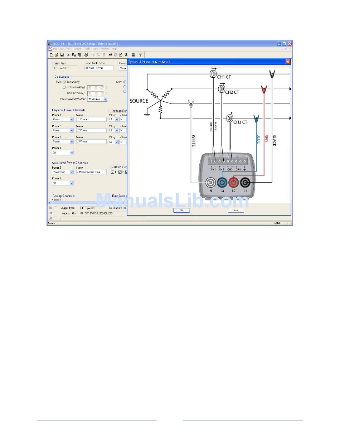
Task: Open the File menu
Action: (x=55, y=49)
